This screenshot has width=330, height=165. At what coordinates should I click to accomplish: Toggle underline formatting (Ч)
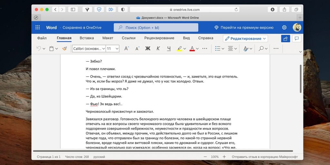(169, 49)
